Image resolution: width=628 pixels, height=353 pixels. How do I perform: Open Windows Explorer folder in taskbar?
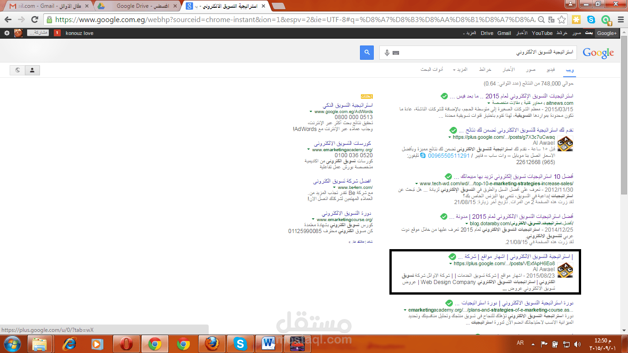click(x=40, y=344)
